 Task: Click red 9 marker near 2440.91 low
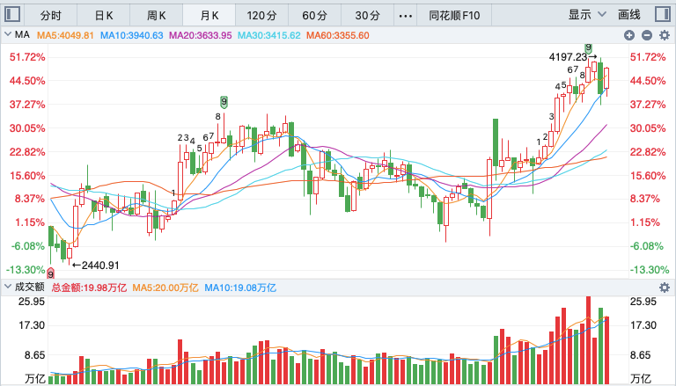[50, 273]
